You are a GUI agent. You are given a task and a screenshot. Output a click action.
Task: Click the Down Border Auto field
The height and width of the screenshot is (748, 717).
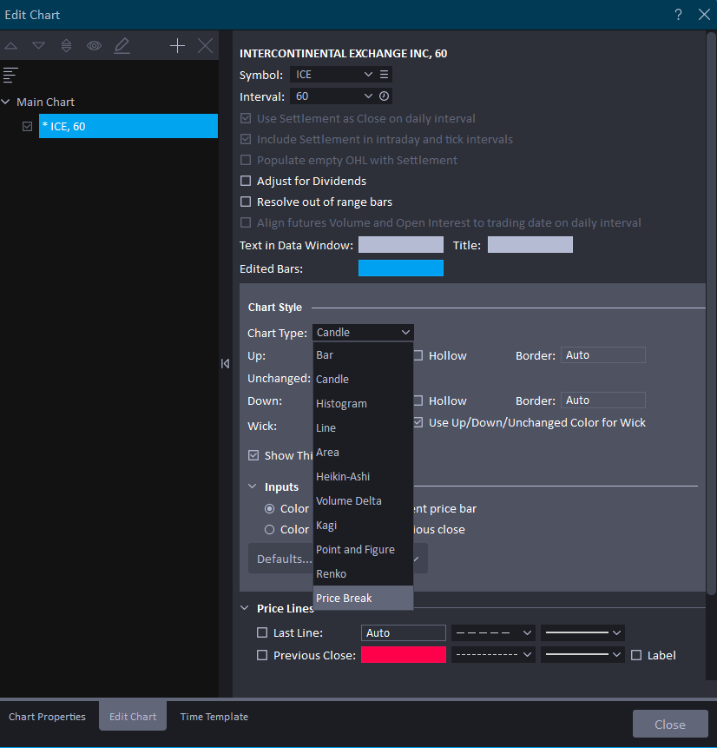pyautogui.click(x=603, y=400)
